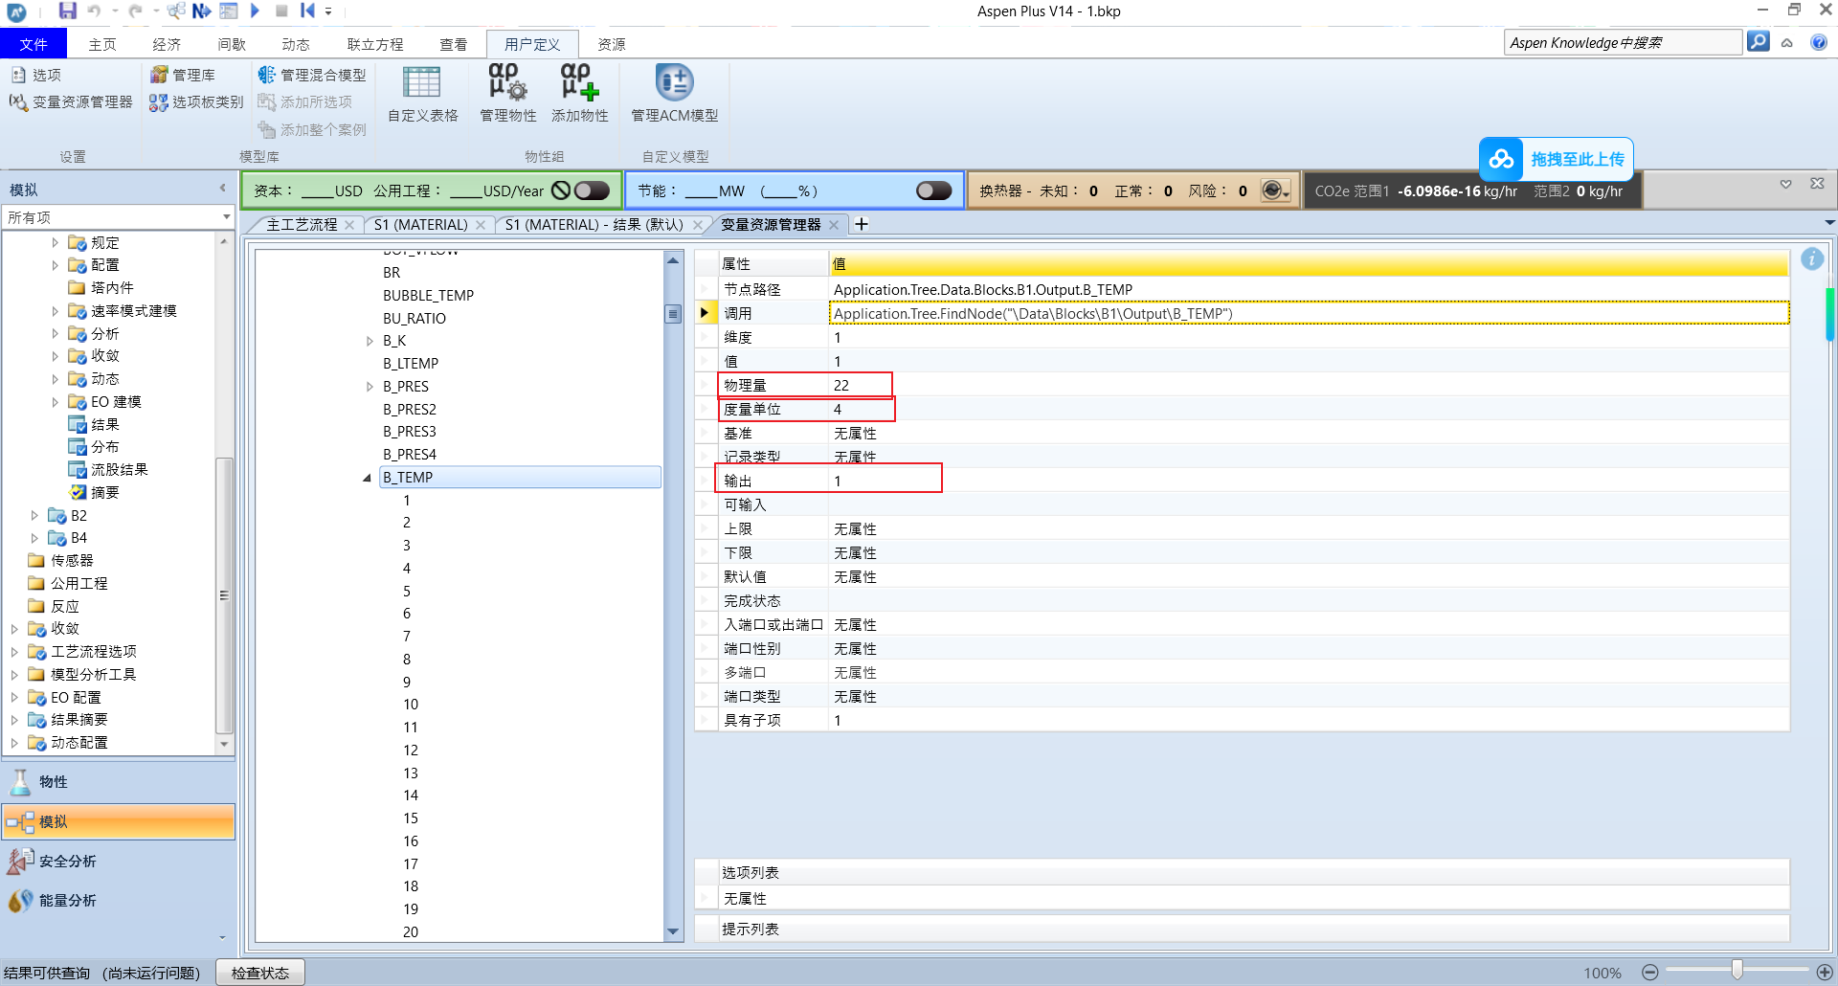Screen dimensions: 1838x986
Task: Open the Custom Tables (自定义表格) tool
Action: click(422, 94)
